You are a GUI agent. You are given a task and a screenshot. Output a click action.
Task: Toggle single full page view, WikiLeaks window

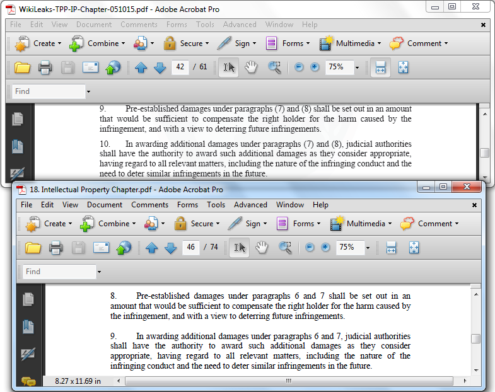pyautogui.click(x=403, y=67)
